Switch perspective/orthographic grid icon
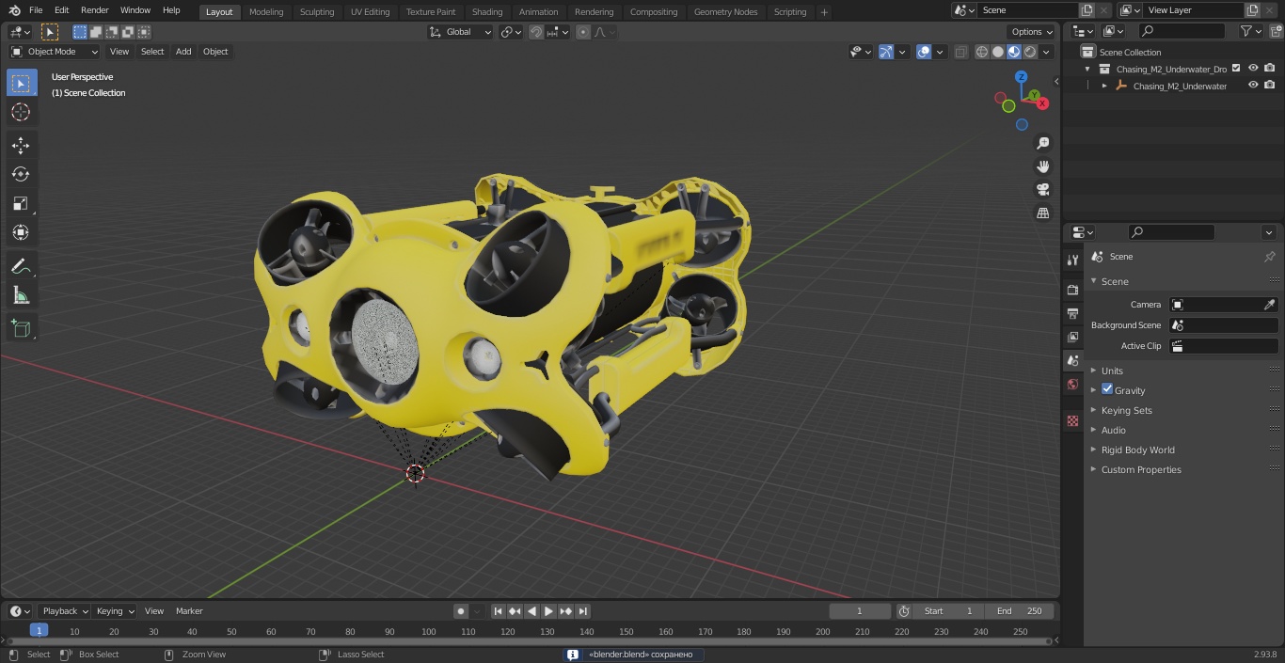 coord(1042,213)
